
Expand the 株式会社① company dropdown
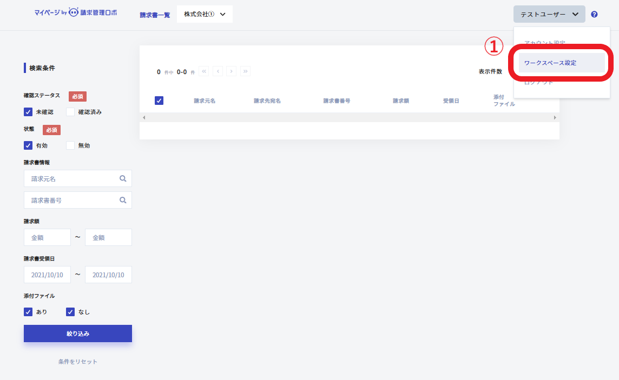click(x=205, y=14)
